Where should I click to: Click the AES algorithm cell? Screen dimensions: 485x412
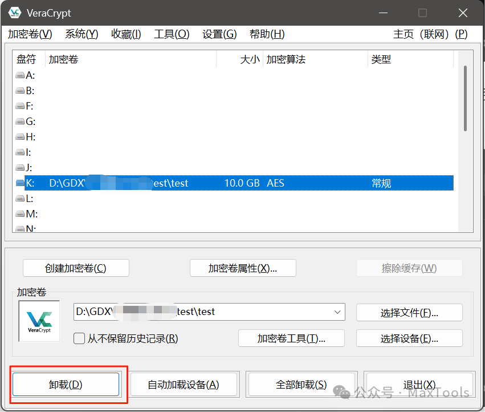coord(275,183)
